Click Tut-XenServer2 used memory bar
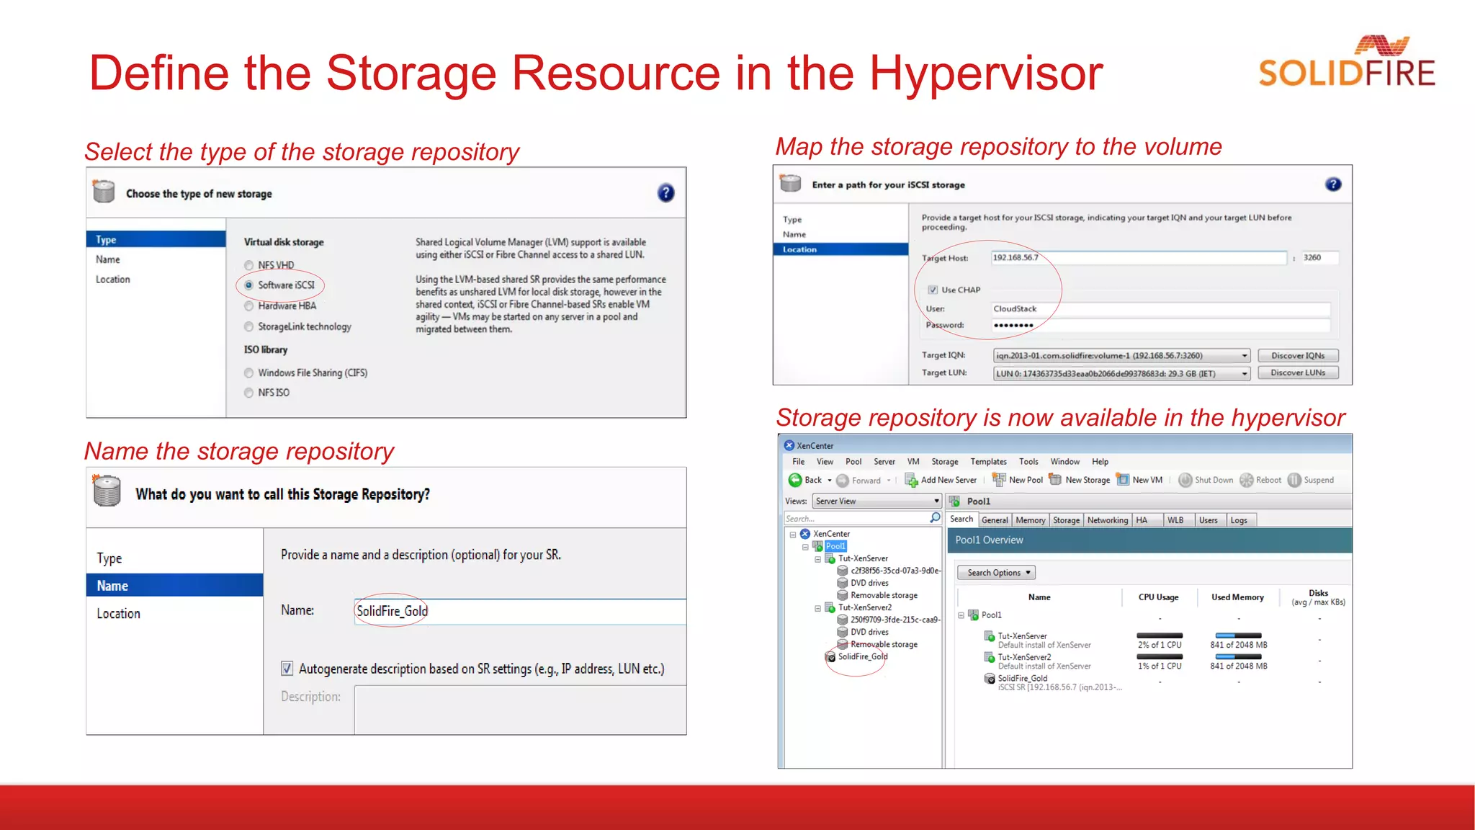 click(x=1238, y=656)
